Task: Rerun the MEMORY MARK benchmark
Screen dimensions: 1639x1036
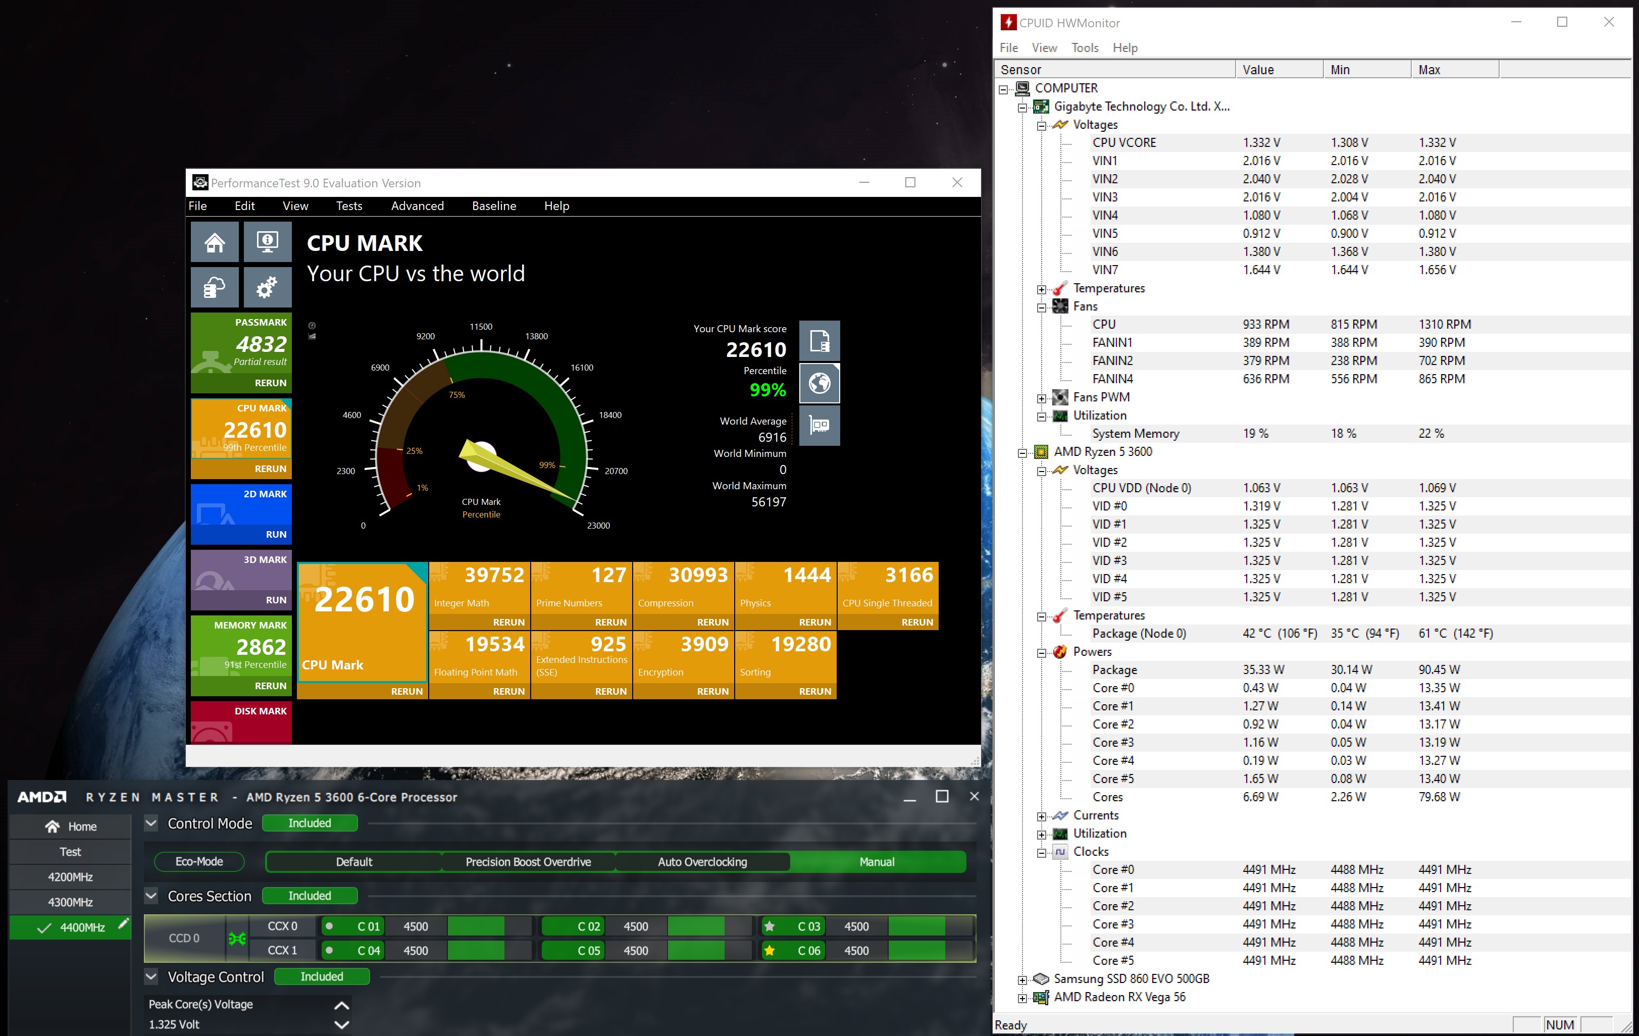Action: coord(270,686)
